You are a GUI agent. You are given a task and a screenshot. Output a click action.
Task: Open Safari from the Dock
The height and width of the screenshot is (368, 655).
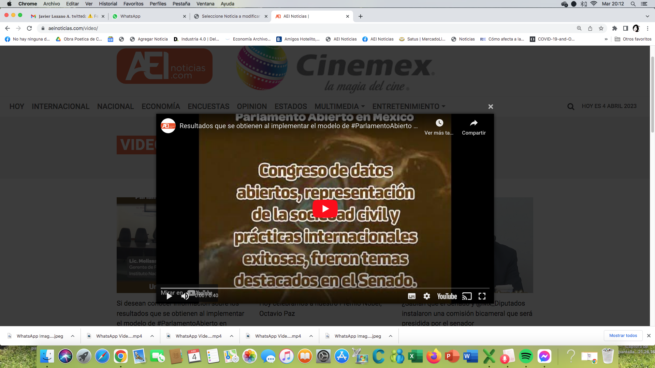pos(102,356)
